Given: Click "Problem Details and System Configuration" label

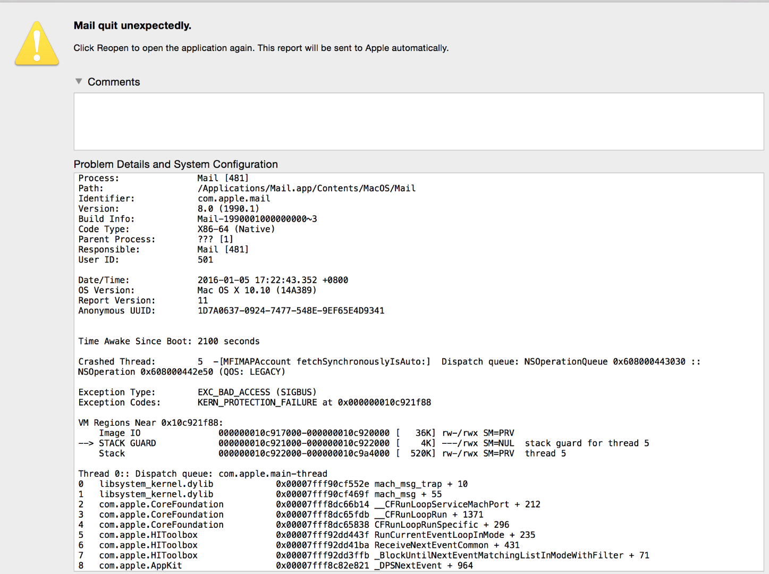Looking at the screenshot, I should click(175, 164).
